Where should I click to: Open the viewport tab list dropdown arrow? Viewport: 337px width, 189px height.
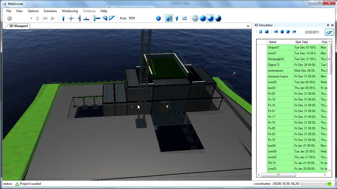click(x=248, y=26)
